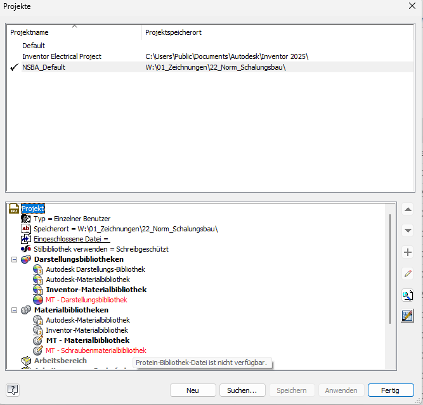The width and height of the screenshot is (423, 405).
Task: Select the NSBA_Default project row
Action: point(211,67)
